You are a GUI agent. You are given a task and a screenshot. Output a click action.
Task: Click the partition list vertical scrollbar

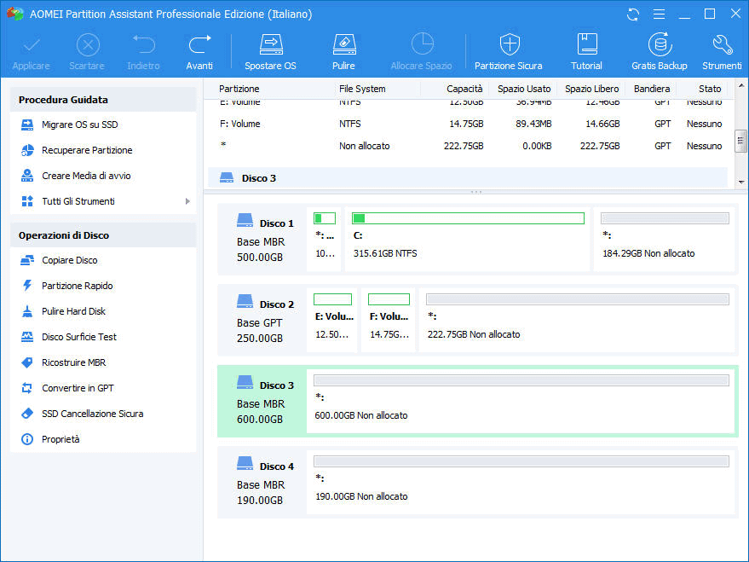pos(740,141)
